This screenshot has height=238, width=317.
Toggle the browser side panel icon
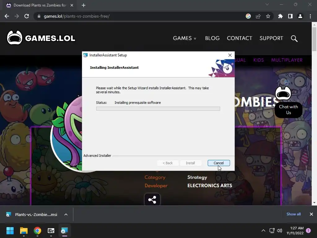coord(290,16)
